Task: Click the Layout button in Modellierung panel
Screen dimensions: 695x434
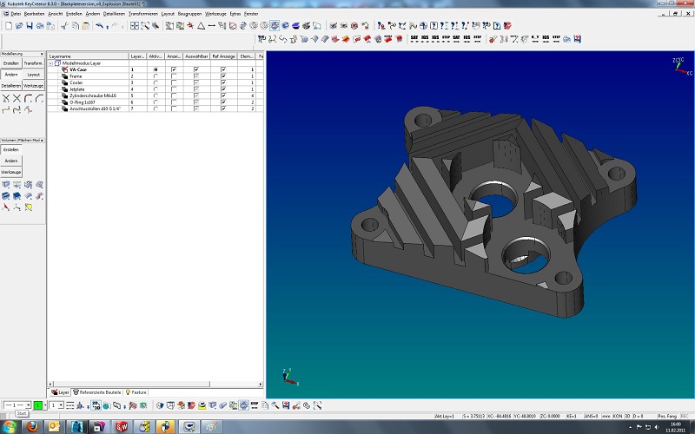Action: pyautogui.click(x=33, y=75)
